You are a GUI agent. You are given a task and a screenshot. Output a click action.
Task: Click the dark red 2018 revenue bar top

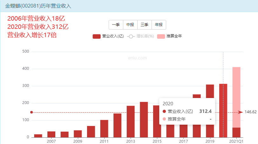click(197, 96)
